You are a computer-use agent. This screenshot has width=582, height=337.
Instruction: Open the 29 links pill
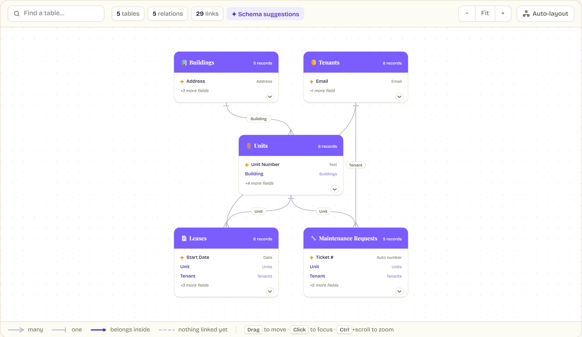207,14
